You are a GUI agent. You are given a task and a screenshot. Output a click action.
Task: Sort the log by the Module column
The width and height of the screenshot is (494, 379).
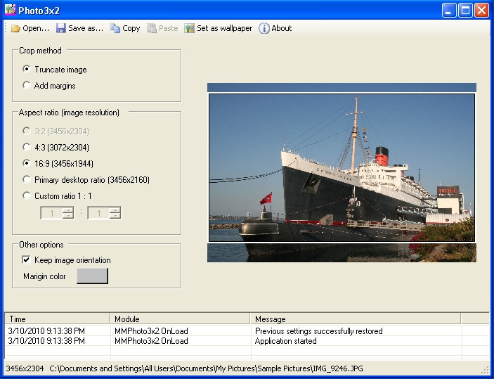pos(180,319)
